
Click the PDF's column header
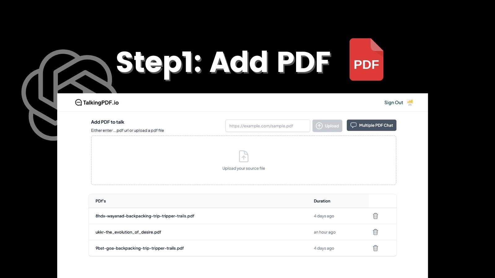(101, 201)
